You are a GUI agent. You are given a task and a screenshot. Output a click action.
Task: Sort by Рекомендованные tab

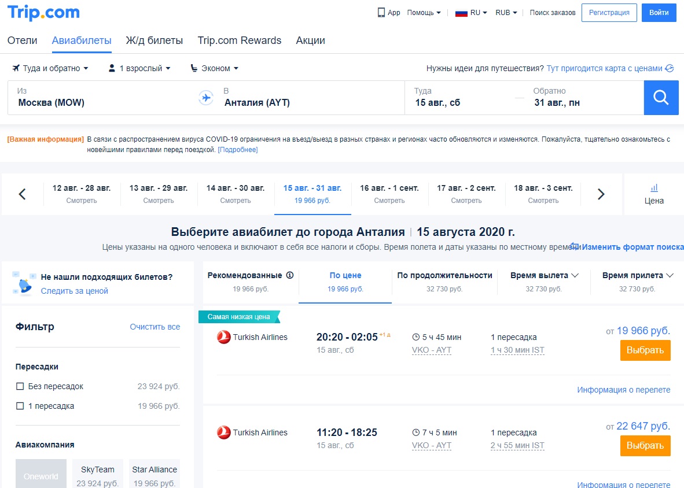tap(251, 282)
